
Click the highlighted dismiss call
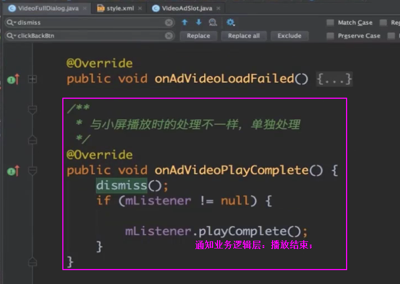pos(122,185)
